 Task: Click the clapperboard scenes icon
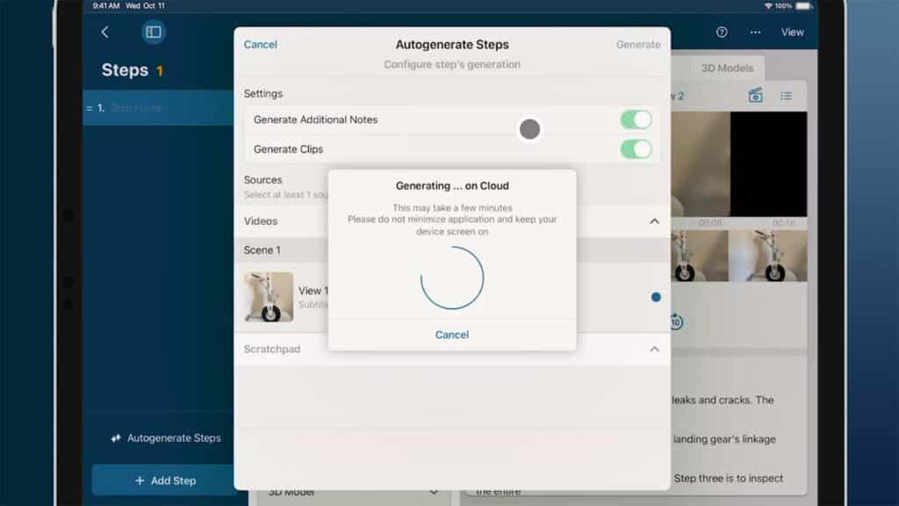coord(755,96)
